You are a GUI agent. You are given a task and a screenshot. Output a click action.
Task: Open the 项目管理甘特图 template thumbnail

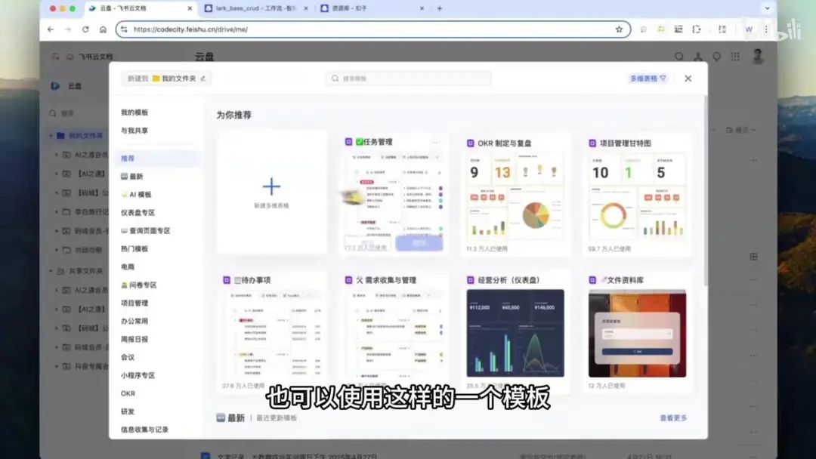(637, 196)
